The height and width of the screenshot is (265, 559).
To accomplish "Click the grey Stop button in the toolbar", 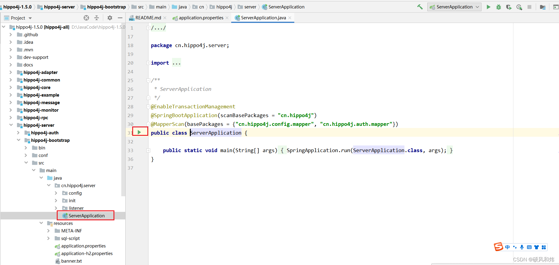I will pos(529,7).
